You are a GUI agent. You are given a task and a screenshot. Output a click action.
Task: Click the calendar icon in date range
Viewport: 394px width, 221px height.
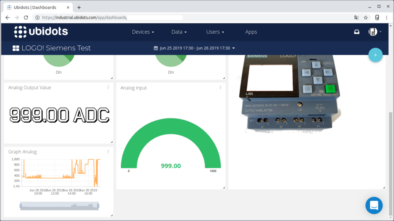(x=156, y=48)
